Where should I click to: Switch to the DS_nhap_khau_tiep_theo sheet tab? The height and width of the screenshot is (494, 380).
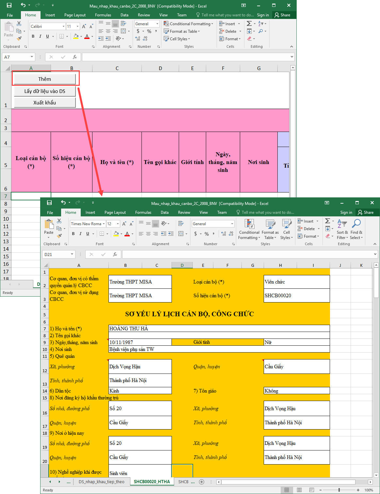(102, 482)
